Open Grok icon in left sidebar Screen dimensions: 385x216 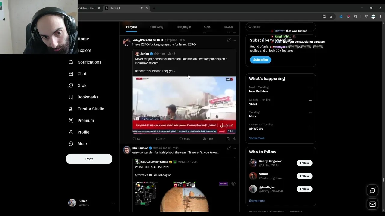click(x=71, y=85)
